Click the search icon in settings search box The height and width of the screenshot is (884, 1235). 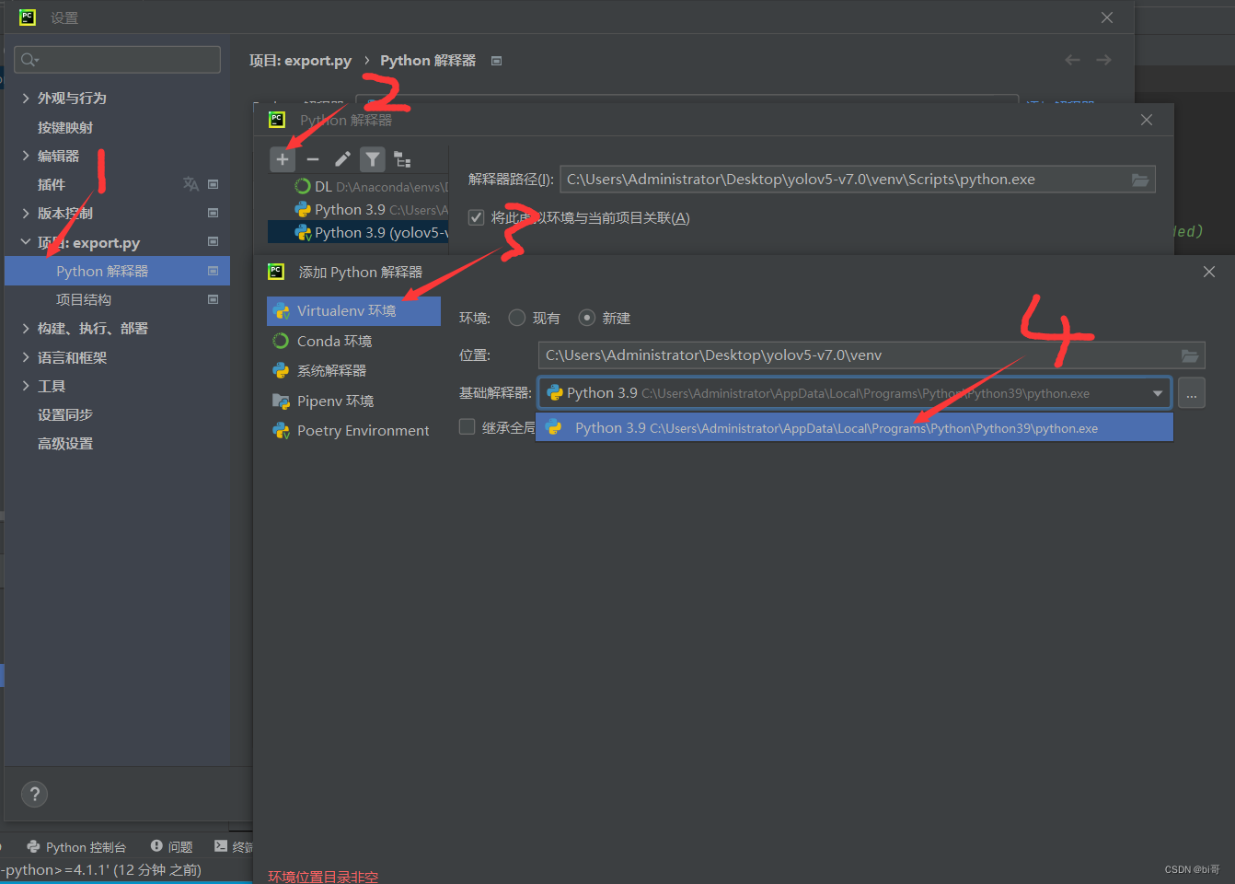pos(29,60)
